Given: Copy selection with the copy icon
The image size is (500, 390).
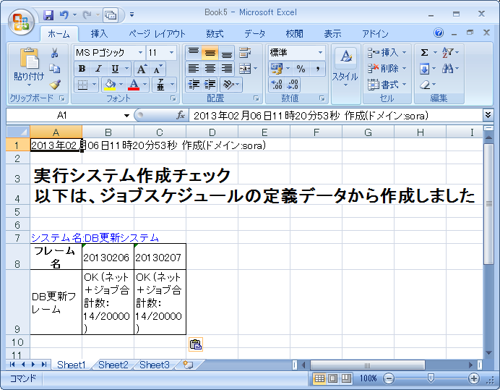Looking at the screenshot, I should click(54, 68).
